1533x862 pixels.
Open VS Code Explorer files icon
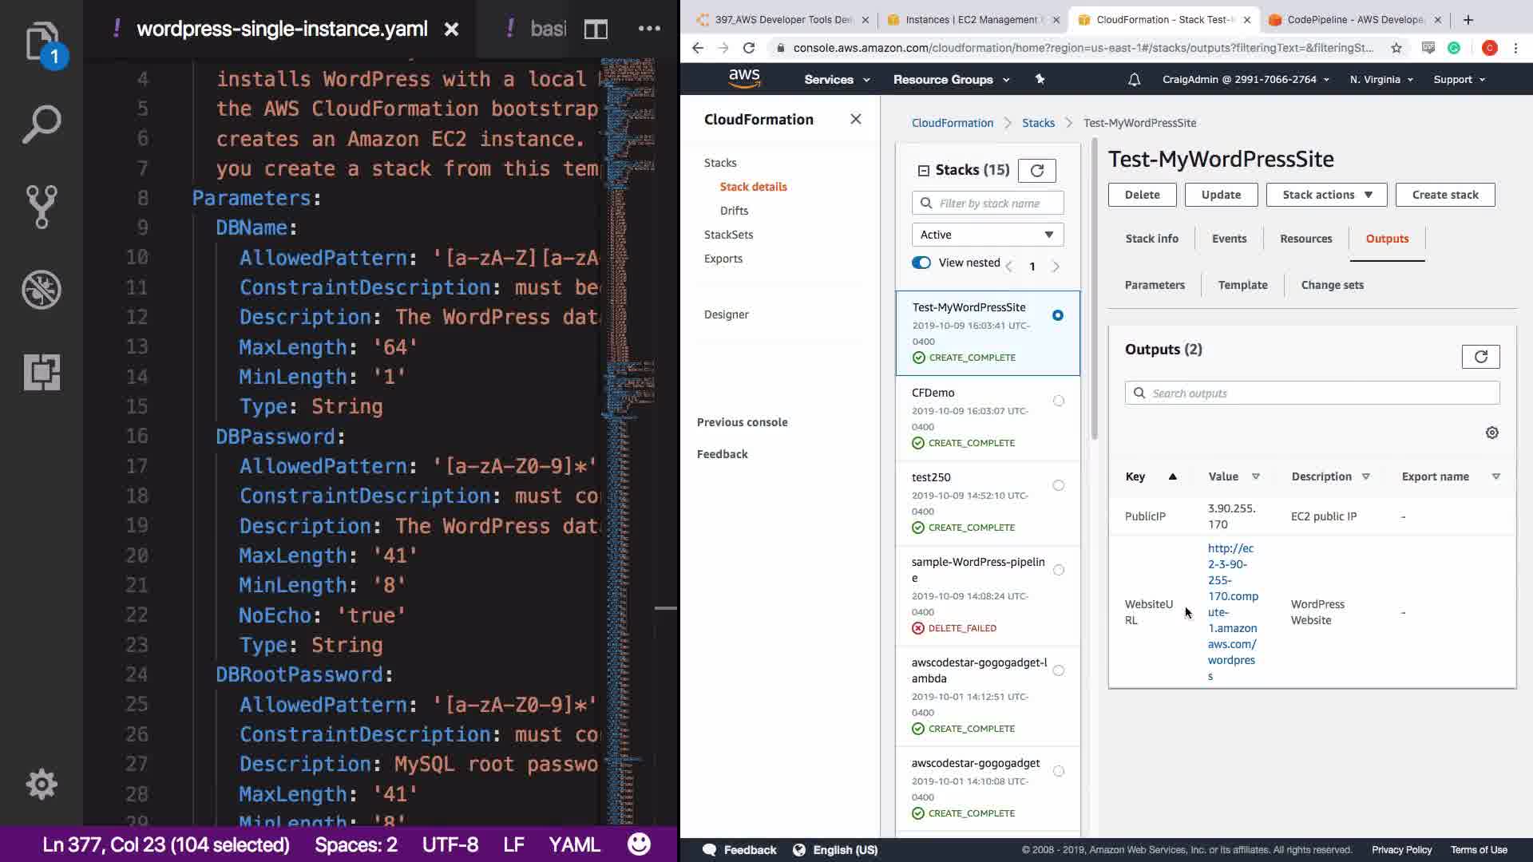point(42,42)
